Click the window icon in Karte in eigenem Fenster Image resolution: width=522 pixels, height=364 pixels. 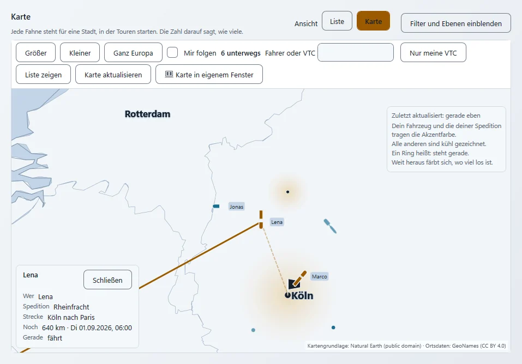pos(169,74)
